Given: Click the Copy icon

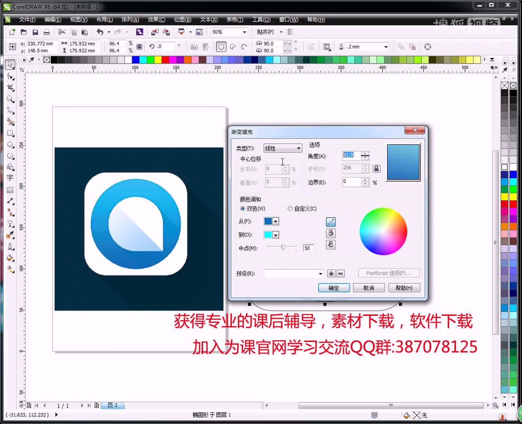Looking at the screenshot, I should coord(73,32).
